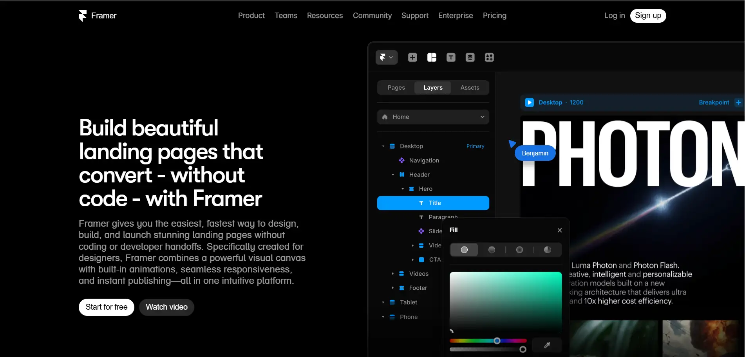Click the layout columns icon in the toolbar
Screen dimensions: 745x357
[431, 57]
